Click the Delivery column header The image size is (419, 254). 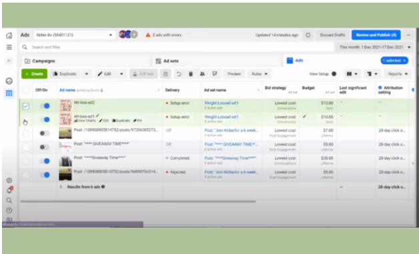pyautogui.click(x=172, y=90)
